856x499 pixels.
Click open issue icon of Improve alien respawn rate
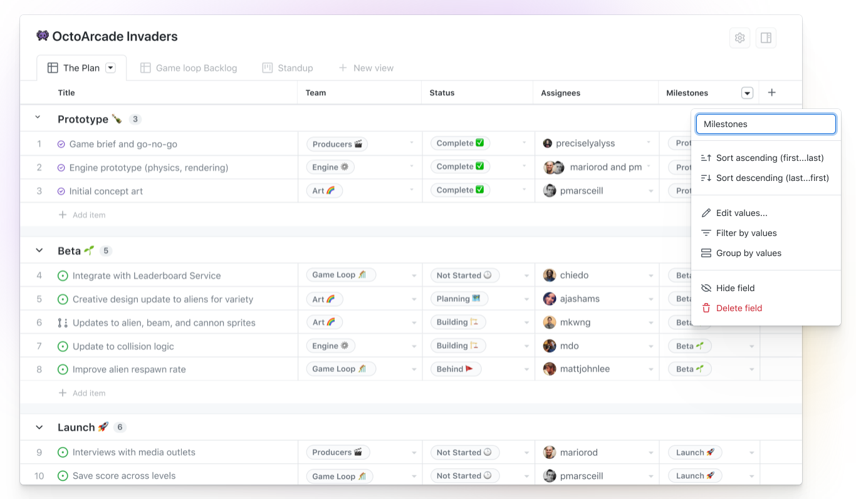tap(63, 369)
